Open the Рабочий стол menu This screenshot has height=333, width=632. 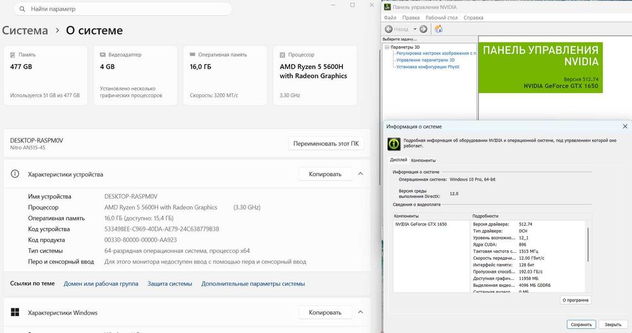click(441, 18)
